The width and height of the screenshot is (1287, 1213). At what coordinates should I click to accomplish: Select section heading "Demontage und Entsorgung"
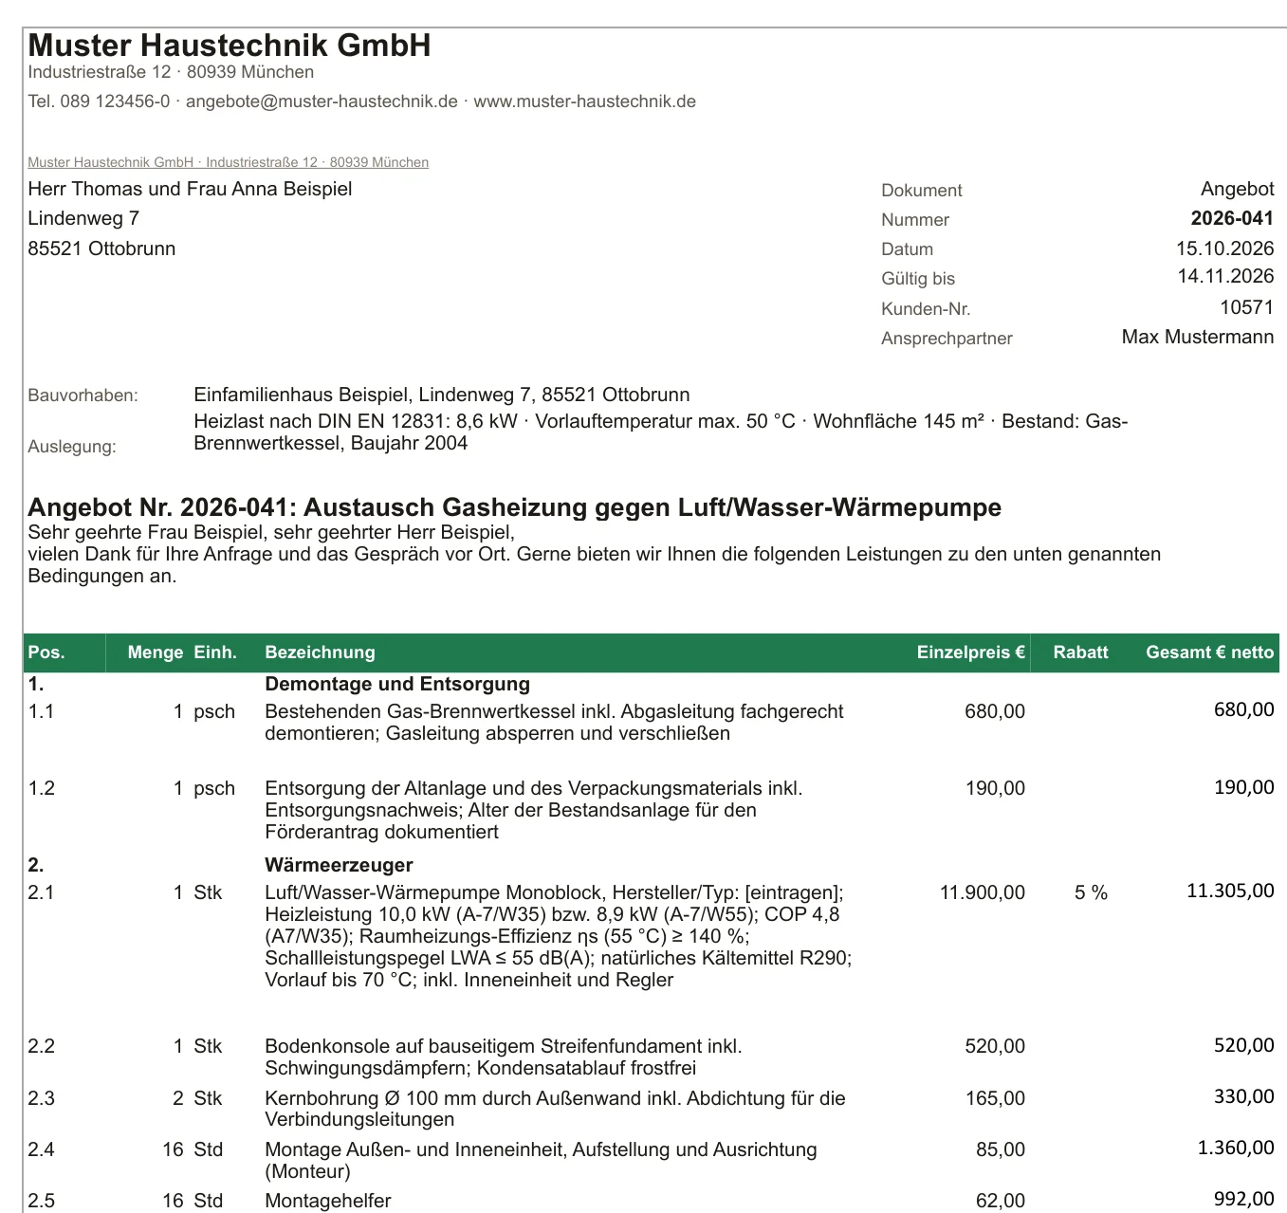397,684
